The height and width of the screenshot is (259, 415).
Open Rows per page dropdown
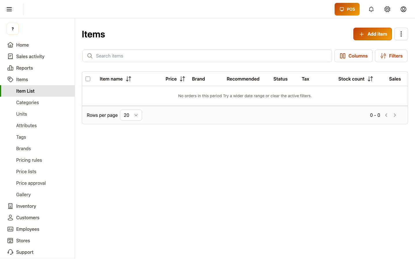tap(131, 115)
